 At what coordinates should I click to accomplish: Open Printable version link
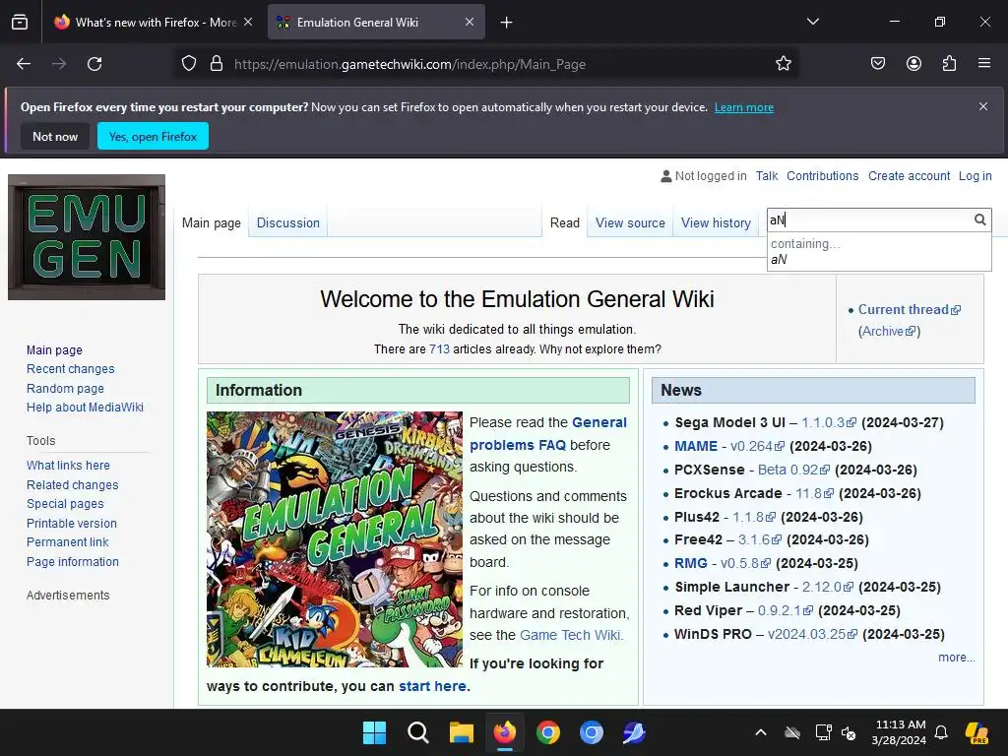point(71,524)
